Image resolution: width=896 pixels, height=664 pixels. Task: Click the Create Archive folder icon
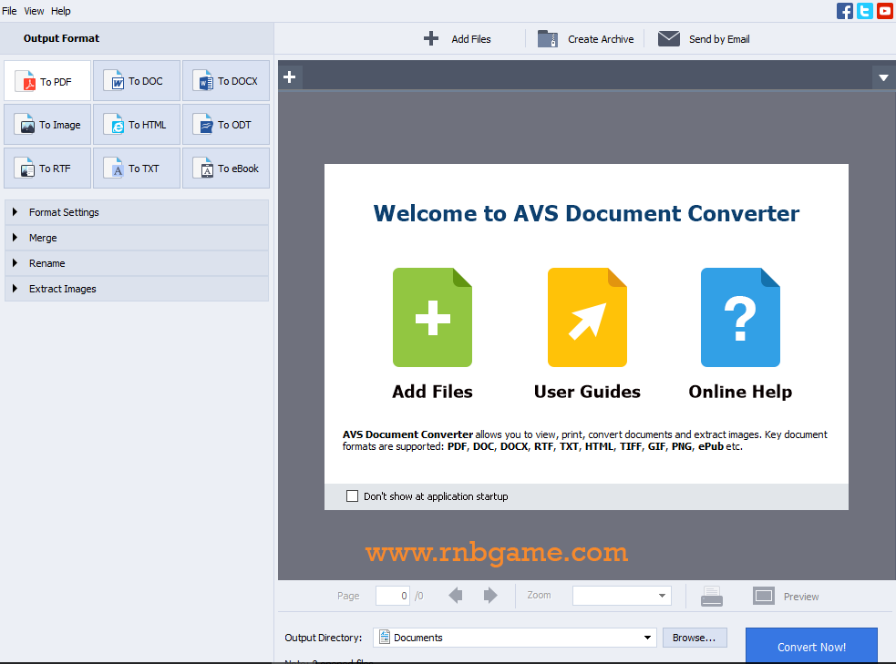(x=548, y=39)
